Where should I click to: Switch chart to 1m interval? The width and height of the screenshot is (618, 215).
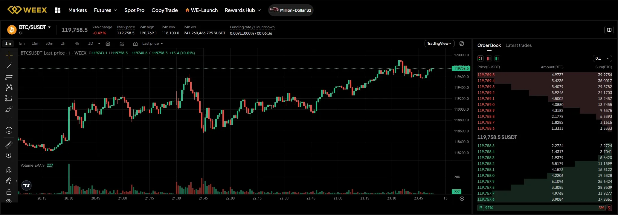[8, 44]
